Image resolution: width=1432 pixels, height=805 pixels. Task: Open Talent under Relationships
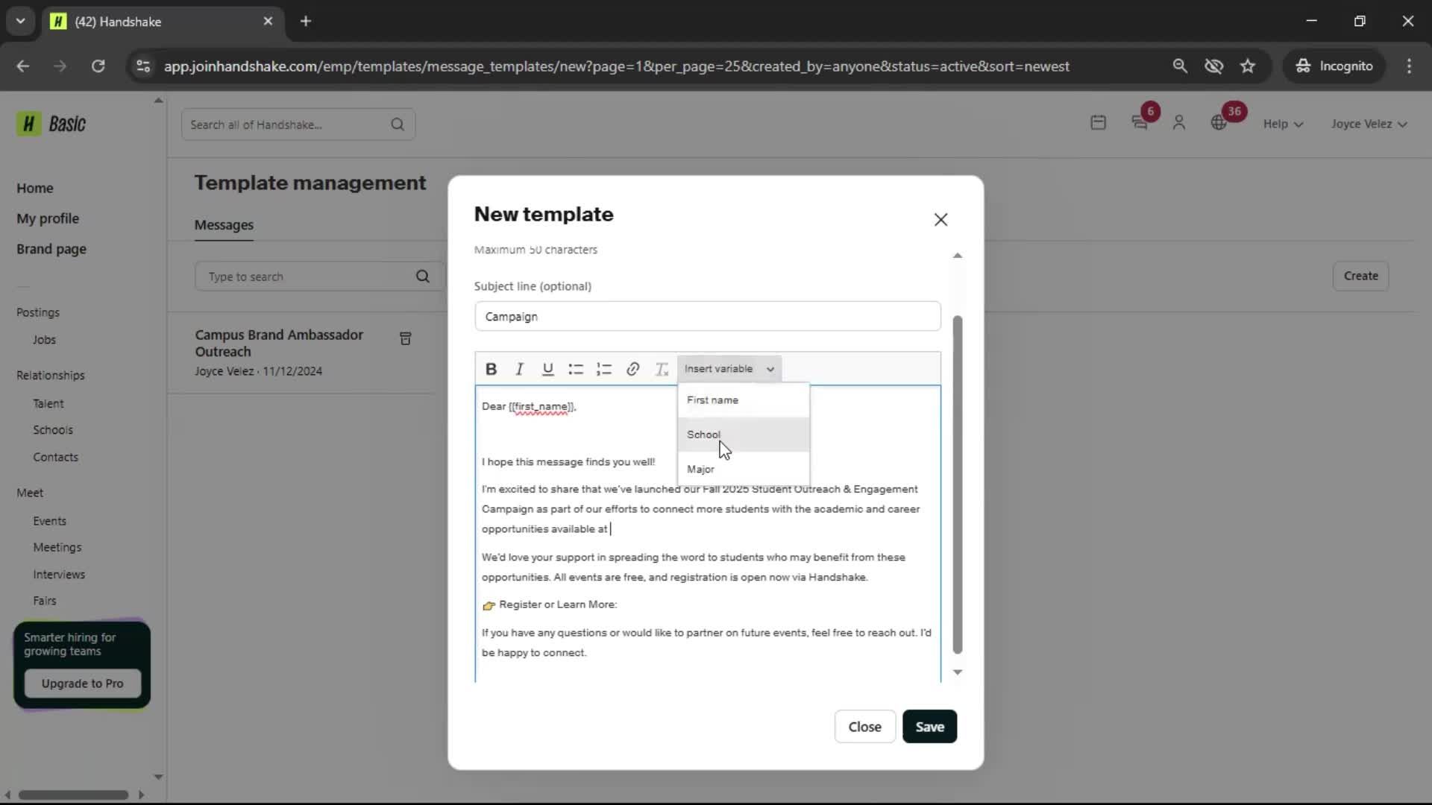(48, 403)
